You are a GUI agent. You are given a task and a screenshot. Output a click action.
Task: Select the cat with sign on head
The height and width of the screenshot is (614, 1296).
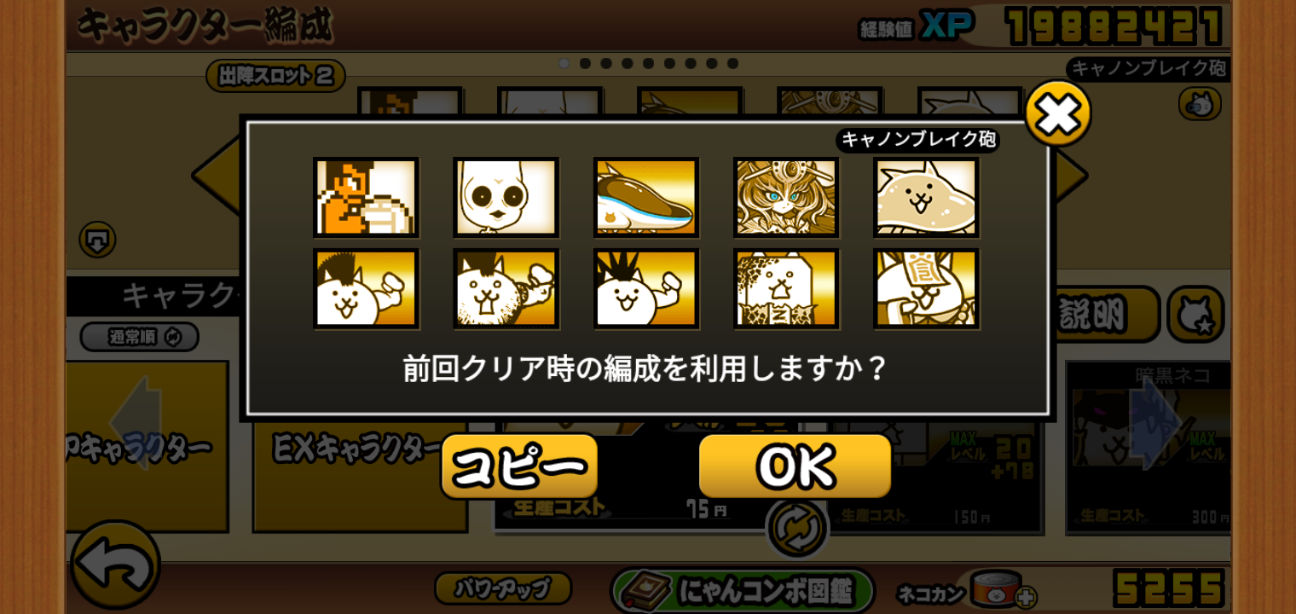(926, 288)
